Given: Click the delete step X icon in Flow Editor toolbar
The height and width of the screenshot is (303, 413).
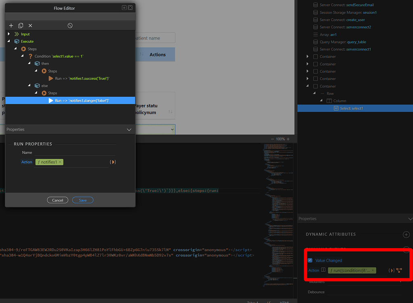Looking at the screenshot, I should 30,25.
